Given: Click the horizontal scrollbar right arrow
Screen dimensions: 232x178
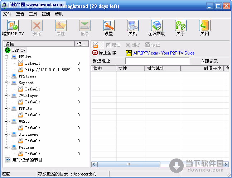Looking at the screenshot, I should (x=226, y=164).
